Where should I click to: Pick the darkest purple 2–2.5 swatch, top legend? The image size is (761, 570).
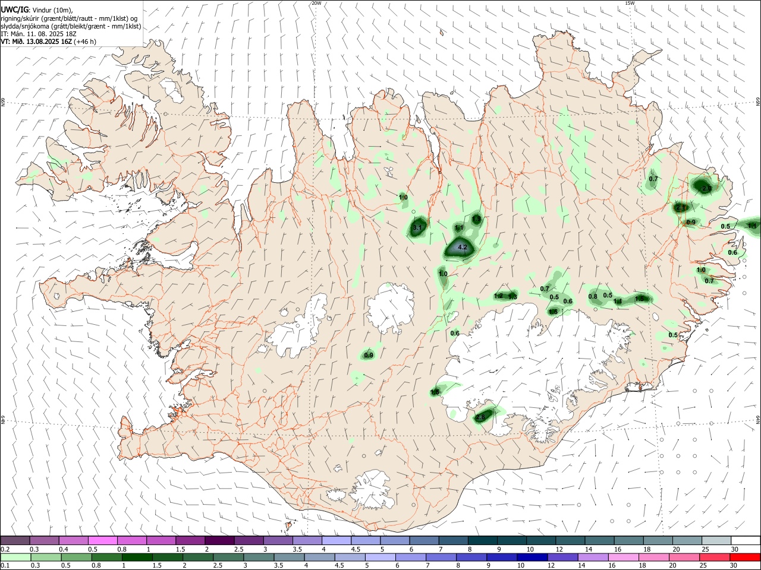219,541
